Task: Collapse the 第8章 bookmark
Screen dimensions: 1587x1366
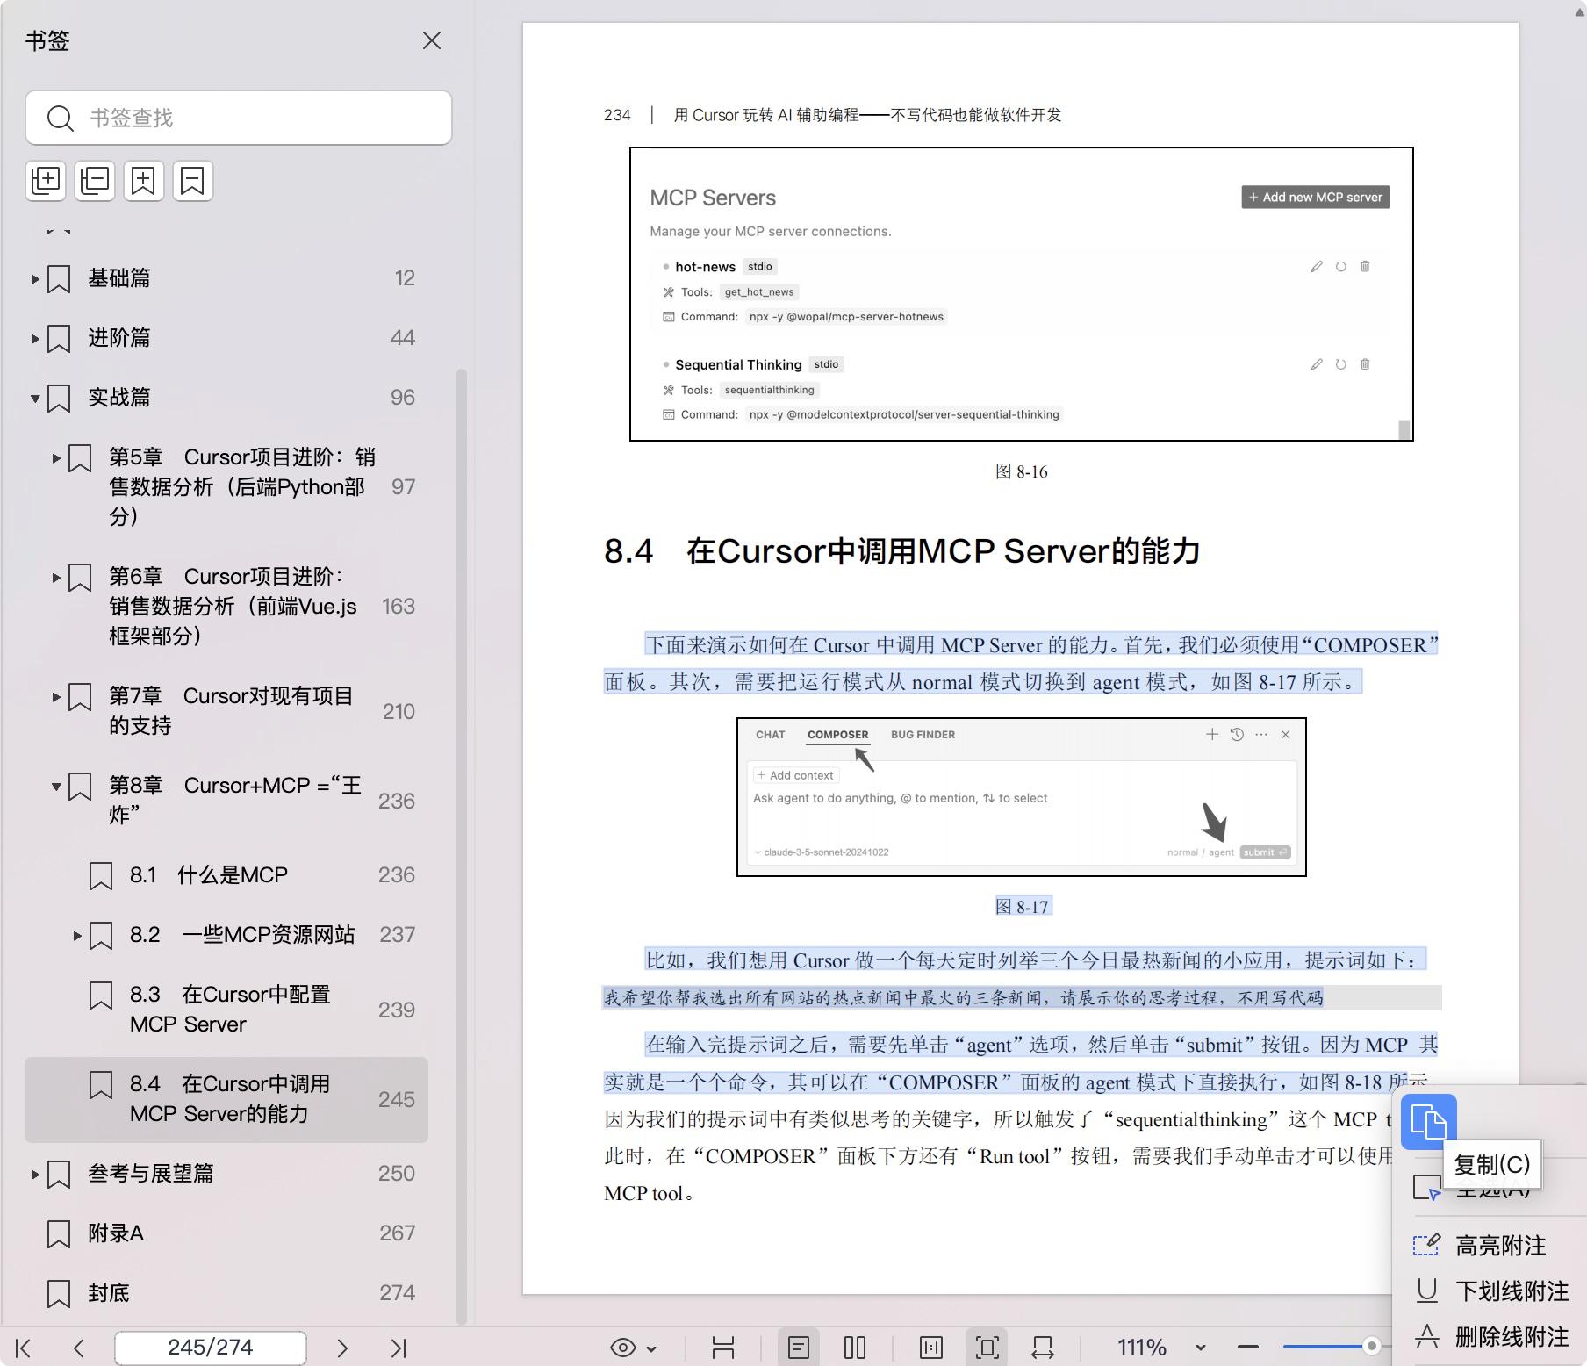Action: (x=56, y=787)
